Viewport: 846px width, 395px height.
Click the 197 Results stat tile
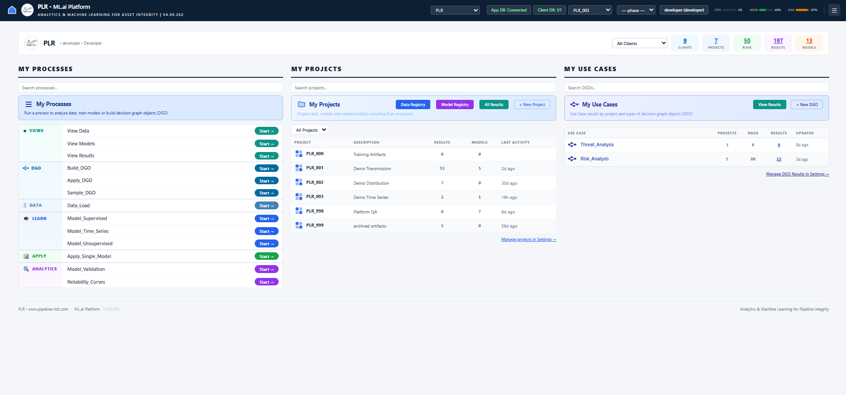778,43
